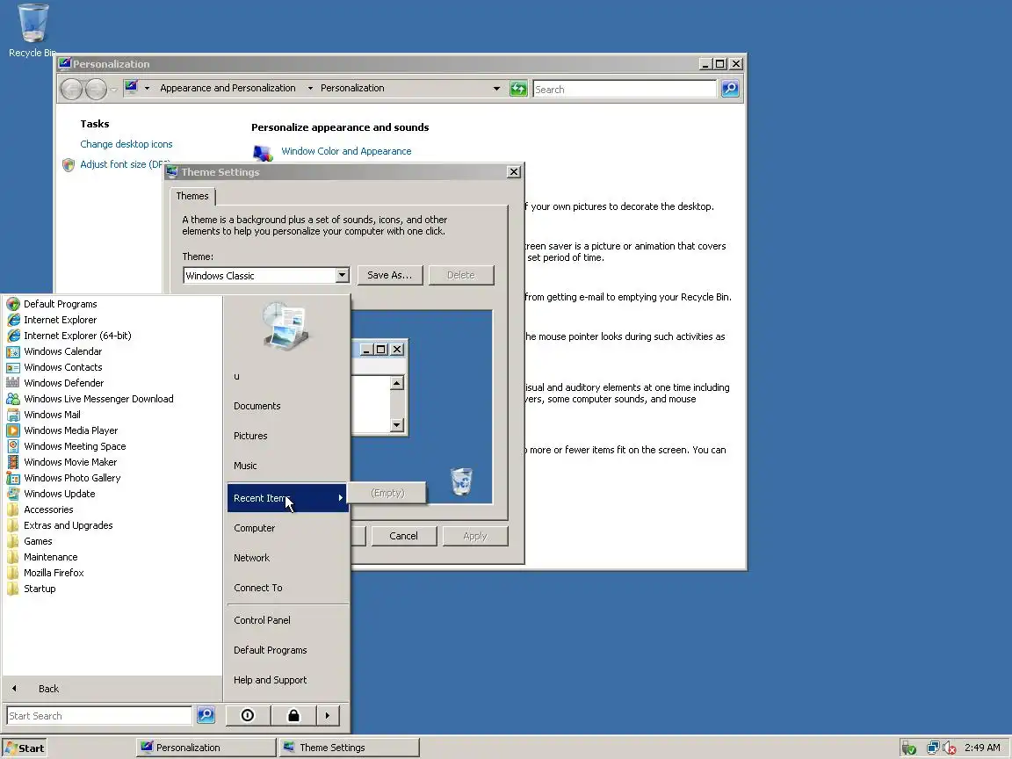Expand the Games folder

click(38, 541)
